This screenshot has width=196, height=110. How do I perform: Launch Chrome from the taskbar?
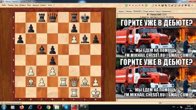pyautogui.click(x=48, y=107)
